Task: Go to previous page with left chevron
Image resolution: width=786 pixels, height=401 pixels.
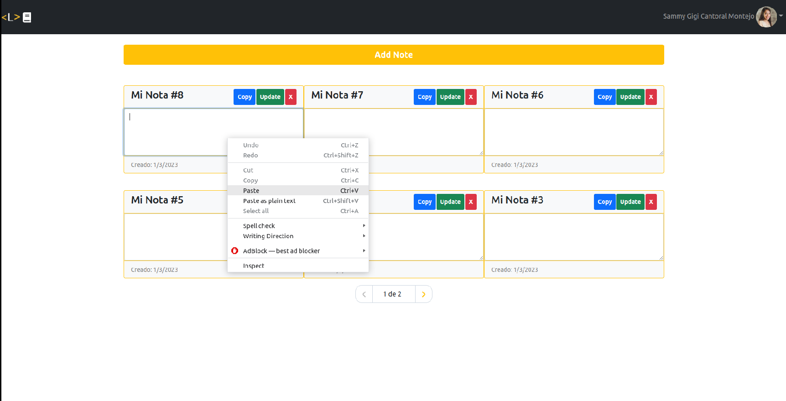Action: point(364,294)
